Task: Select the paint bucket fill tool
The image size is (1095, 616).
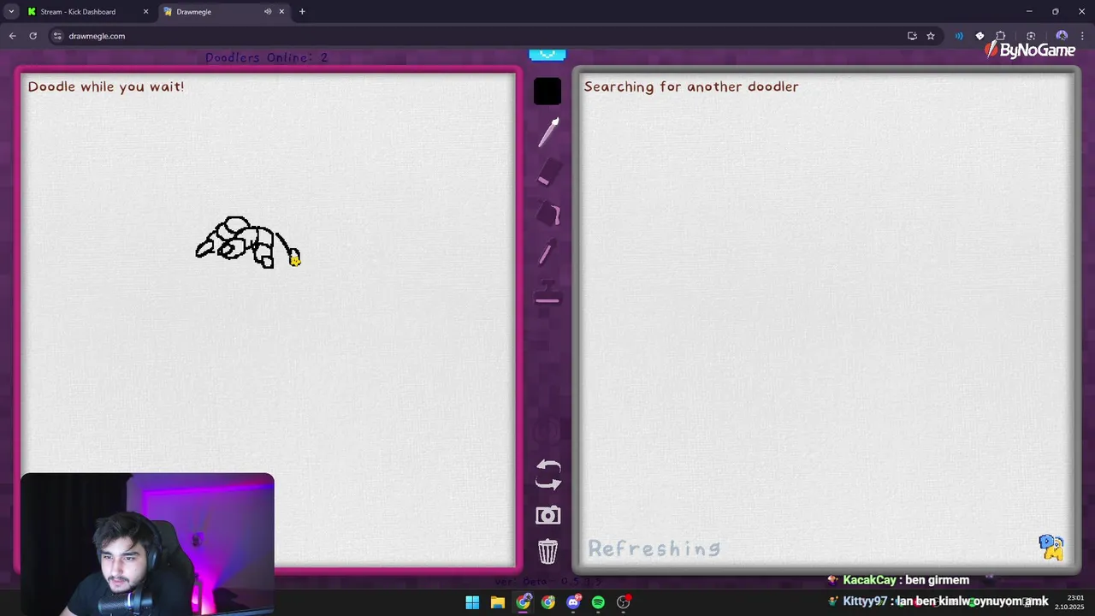Action: (x=548, y=213)
